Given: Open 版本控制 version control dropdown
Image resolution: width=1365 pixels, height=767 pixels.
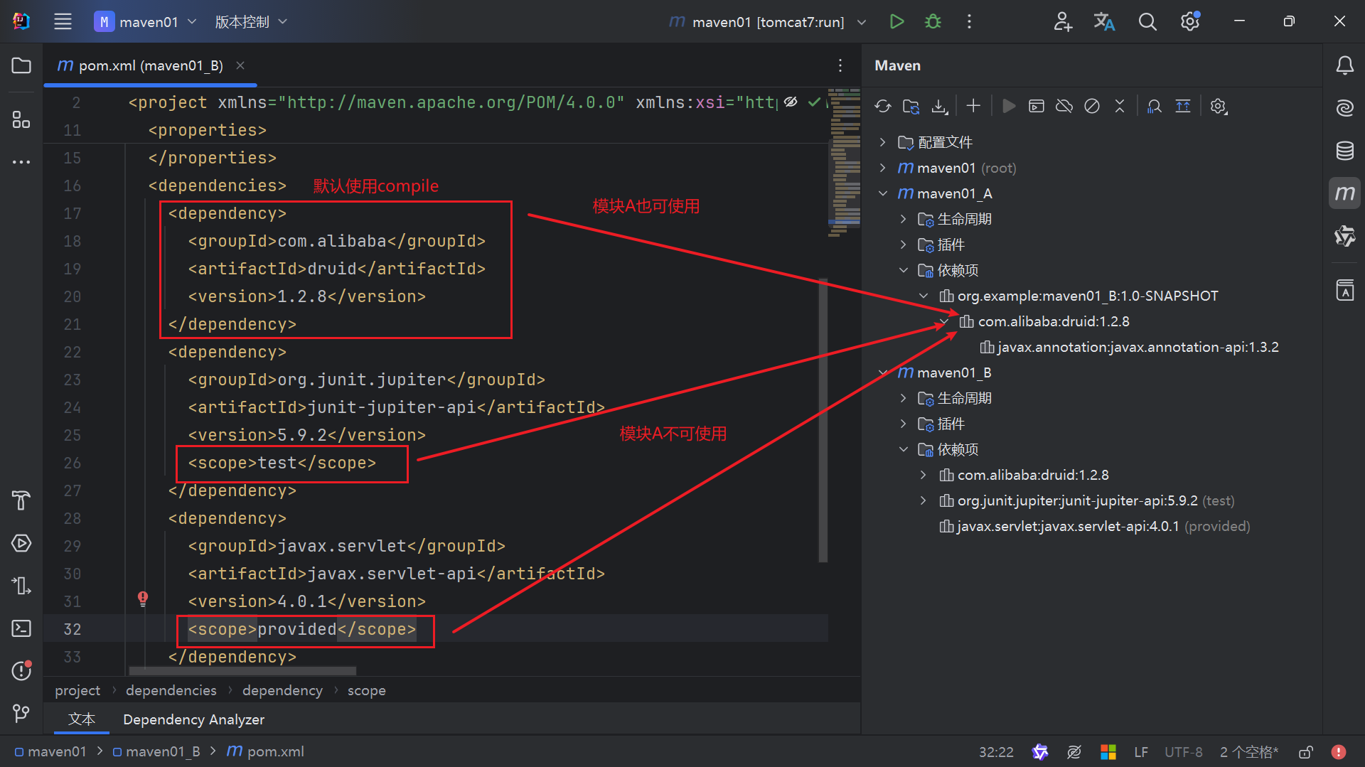Looking at the screenshot, I should point(251,21).
